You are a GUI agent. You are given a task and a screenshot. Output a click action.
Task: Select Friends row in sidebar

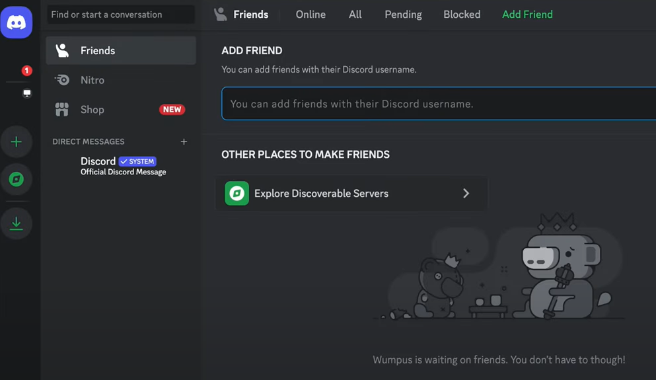tap(121, 51)
